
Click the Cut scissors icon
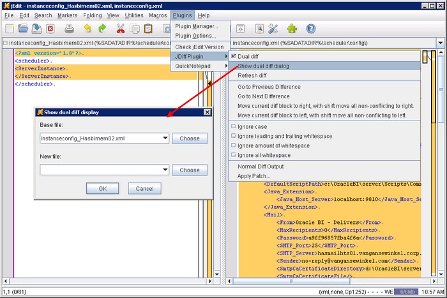120,29
